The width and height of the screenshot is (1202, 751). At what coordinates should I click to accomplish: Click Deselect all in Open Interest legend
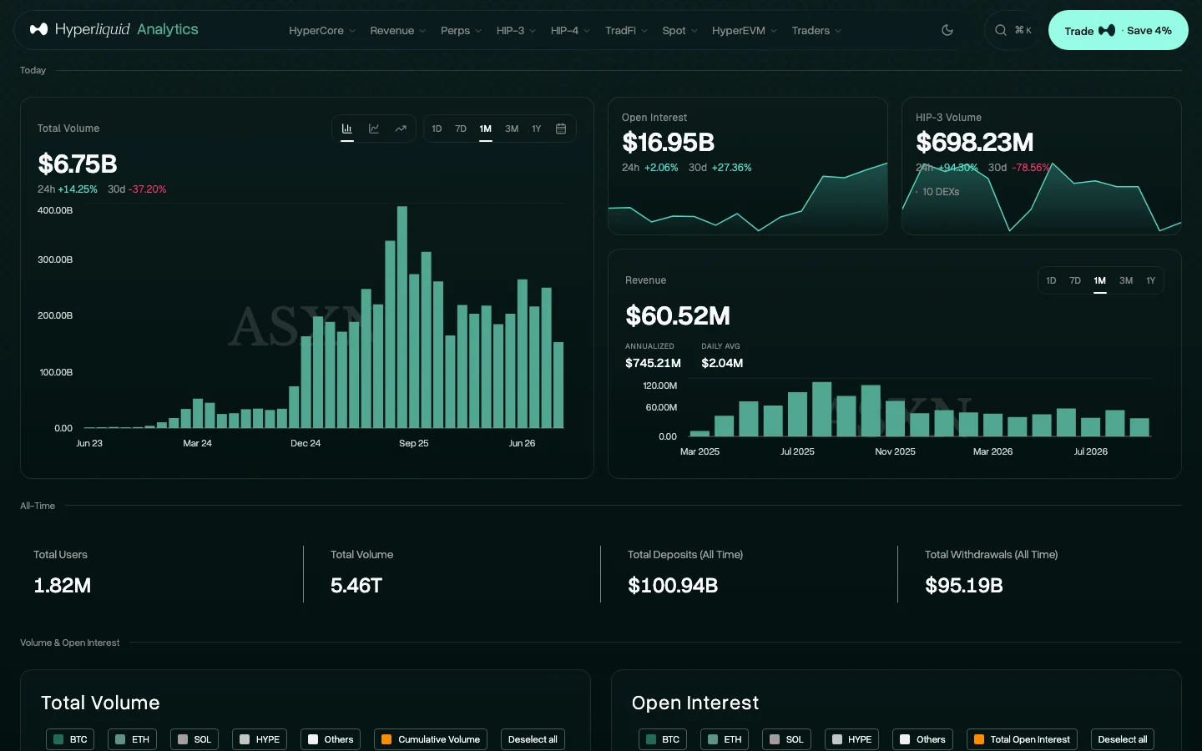[x=1123, y=739]
